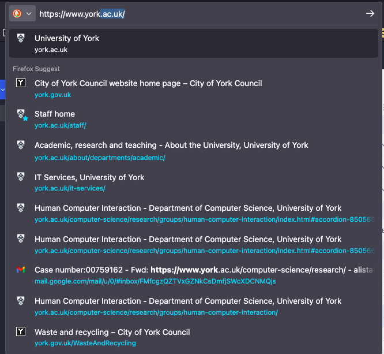This screenshot has height=354, width=384.
Task: Open the york.ac.uk/staff/ URL
Action: pyautogui.click(x=60, y=125)
